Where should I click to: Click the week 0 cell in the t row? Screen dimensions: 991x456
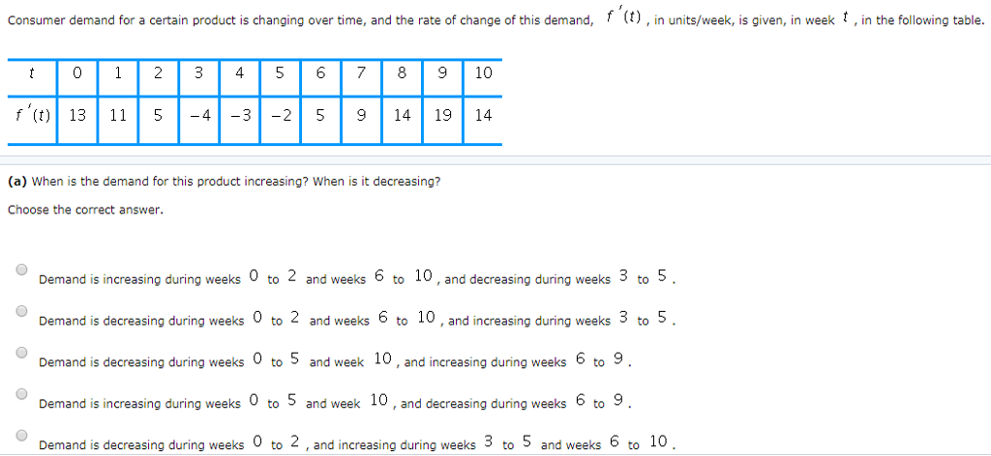pos(77,72)
